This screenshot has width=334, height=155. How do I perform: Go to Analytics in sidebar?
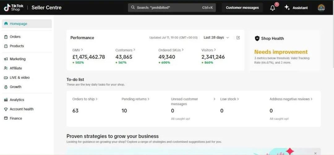pyautogui.click(x=17, y=100)
